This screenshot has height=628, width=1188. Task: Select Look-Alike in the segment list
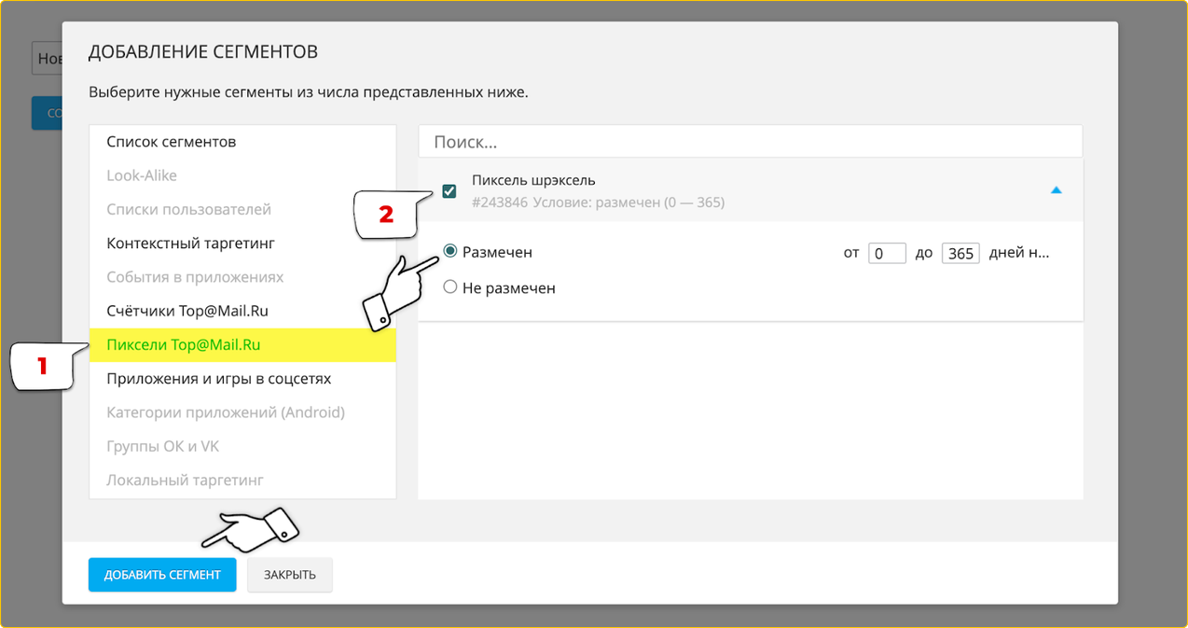(x=142, y=175)
